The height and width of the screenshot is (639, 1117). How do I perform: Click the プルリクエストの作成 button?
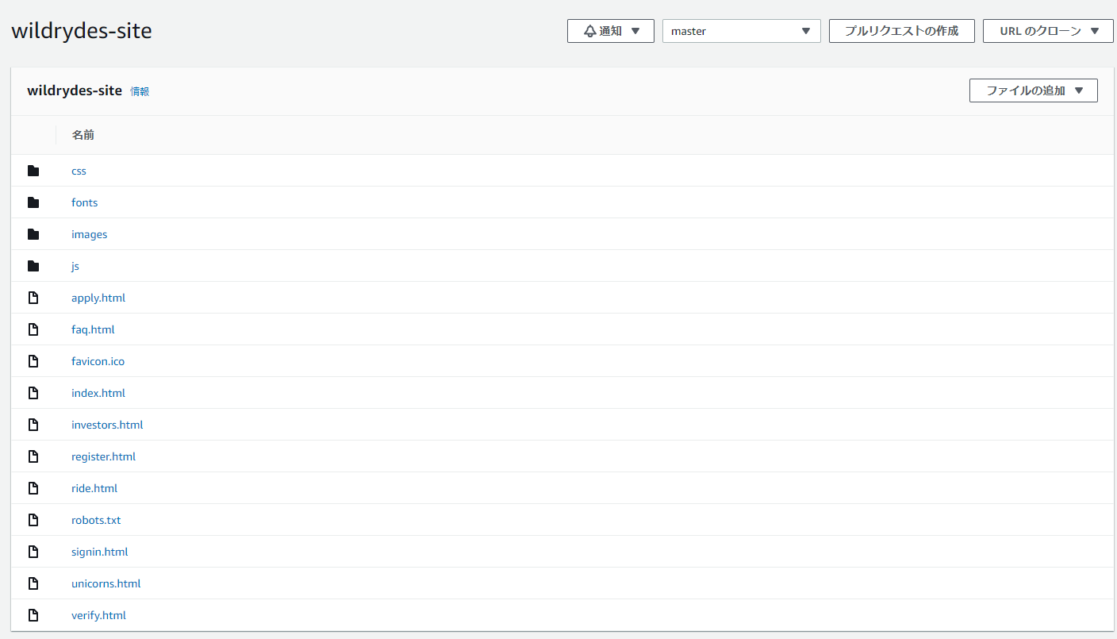pyautogui.click(x=901, y=31)
